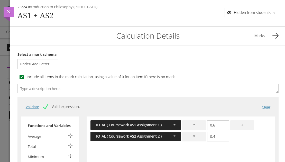The height and width of the screenshot is (162, 285).
Task: Click the move icon beside Average
Action: (x=70, y=136)
